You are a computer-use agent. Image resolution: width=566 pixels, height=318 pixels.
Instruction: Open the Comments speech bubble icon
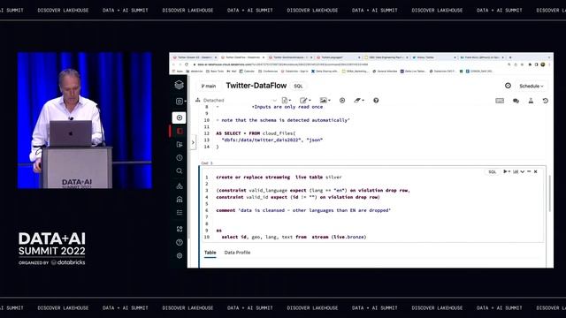[516, 101]
